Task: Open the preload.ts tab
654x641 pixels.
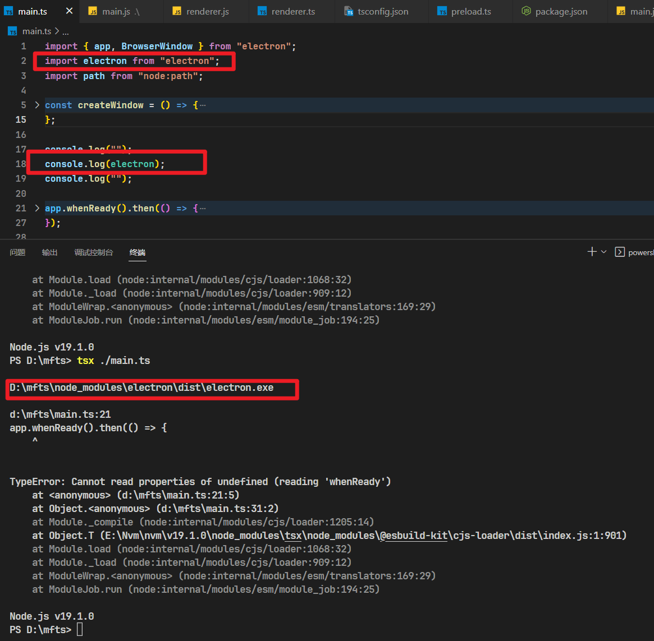Action: tap(470, 11)
